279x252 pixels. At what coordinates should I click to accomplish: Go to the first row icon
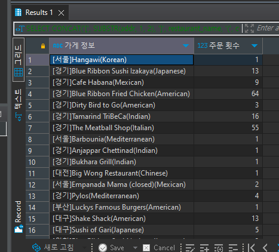coord(252,248)
